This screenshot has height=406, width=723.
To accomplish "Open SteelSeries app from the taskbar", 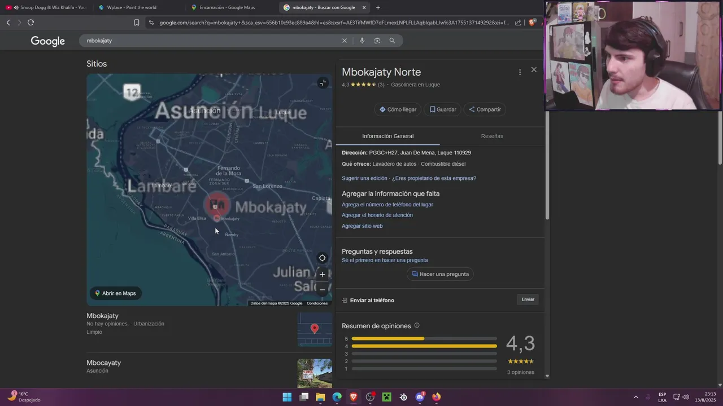I will [403, 397].
